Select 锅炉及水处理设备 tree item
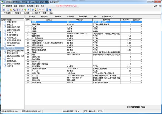This screenshot has height=114, width=162. (x=13, y=43)
